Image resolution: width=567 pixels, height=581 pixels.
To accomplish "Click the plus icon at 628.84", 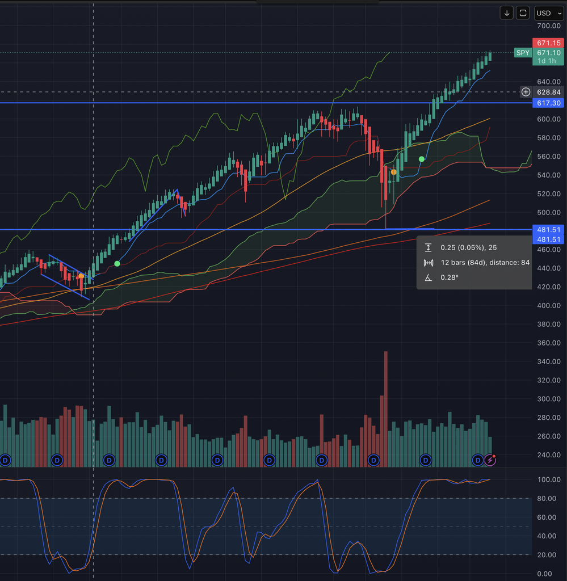I will coord(526,92).
